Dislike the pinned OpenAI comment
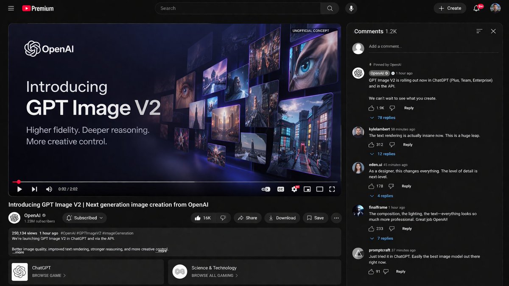Image resolution: width=509 pixels, height=286 pixels. click(x=392, y=108)
